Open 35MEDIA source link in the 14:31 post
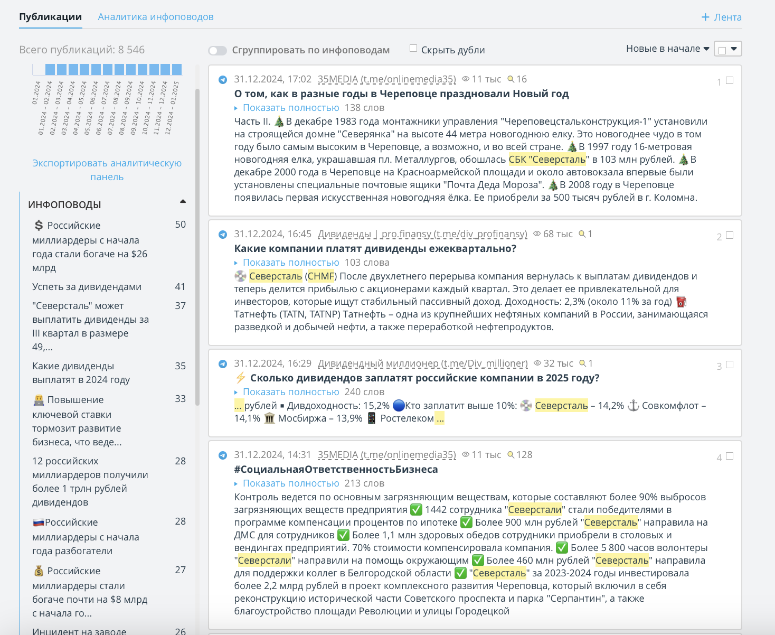 click(x=387, y=455)
